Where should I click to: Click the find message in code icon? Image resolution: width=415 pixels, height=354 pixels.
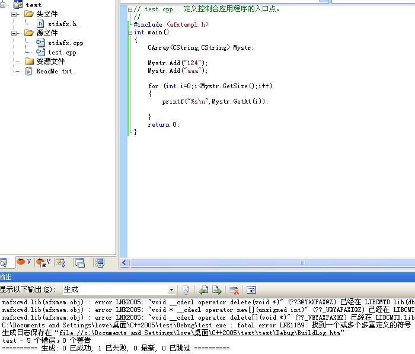[186, 290]
